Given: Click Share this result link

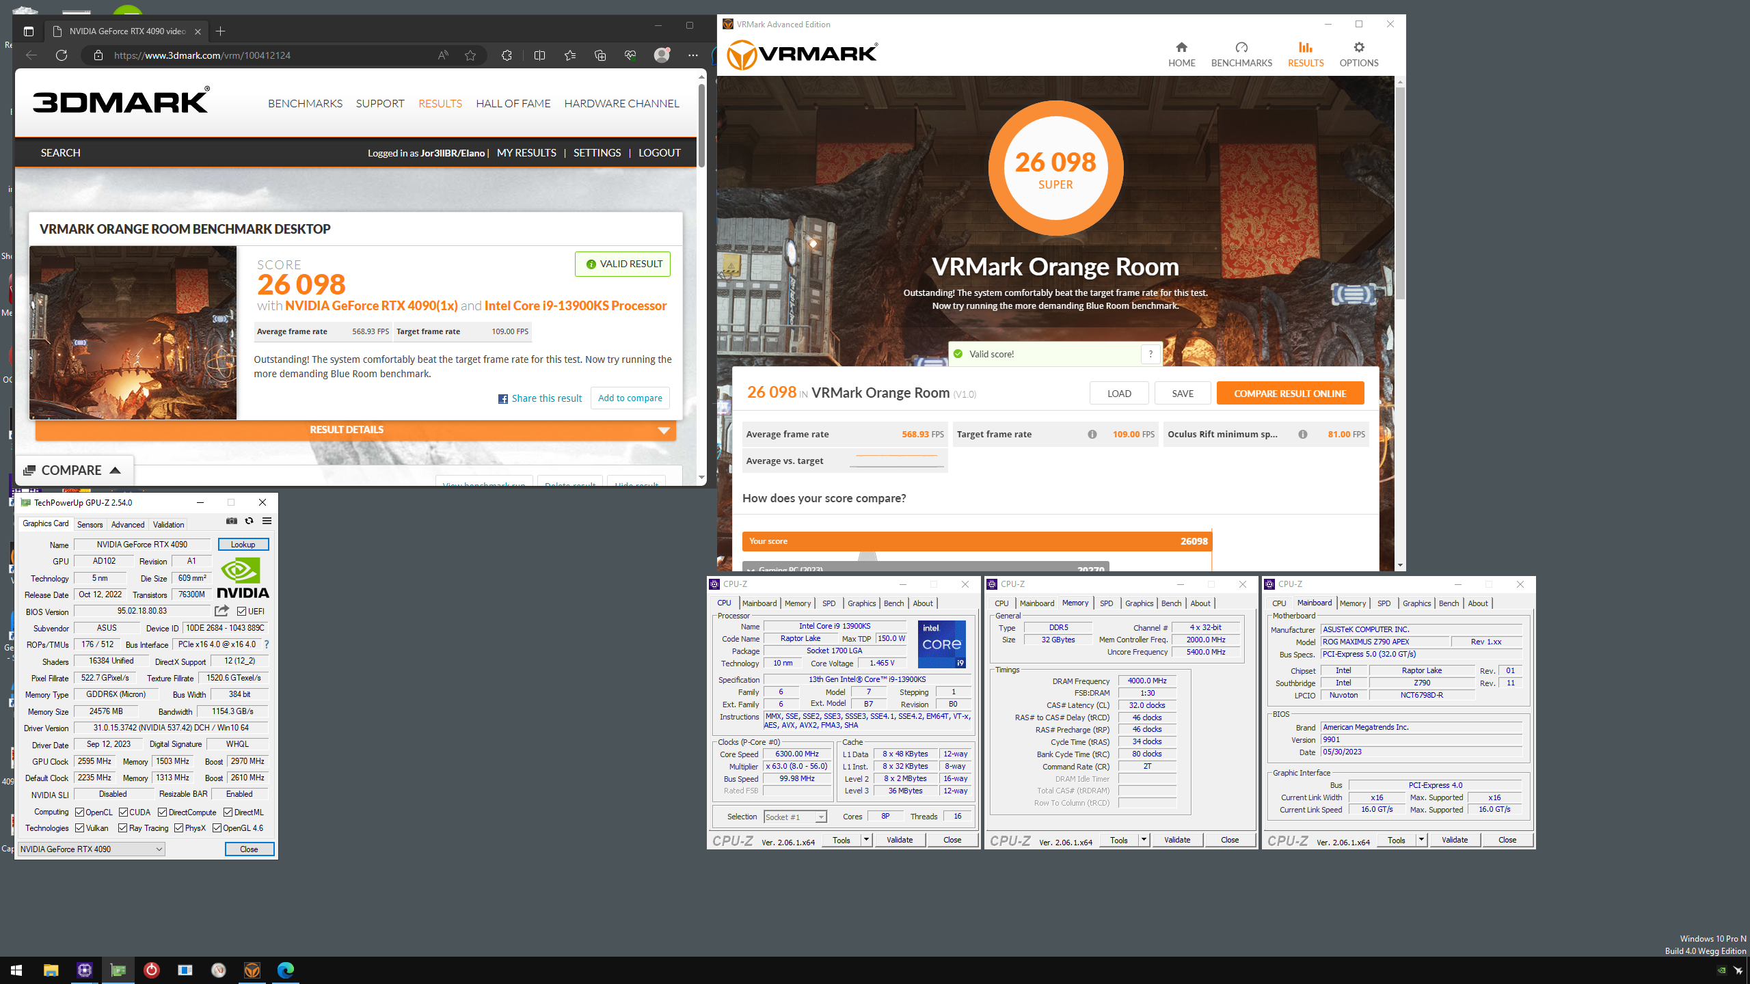Looking at the screenshot, I should [540, 399].
